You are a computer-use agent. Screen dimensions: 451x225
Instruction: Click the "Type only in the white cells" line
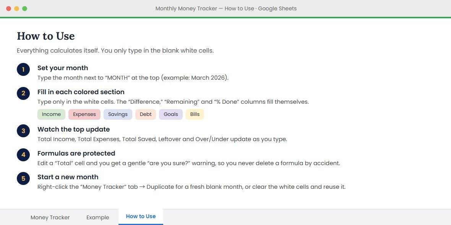coord(173,102)
